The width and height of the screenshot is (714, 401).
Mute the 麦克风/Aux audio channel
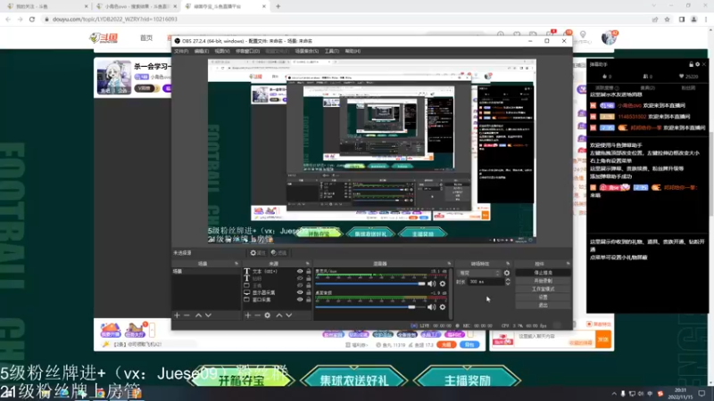[x=431, y=283]
